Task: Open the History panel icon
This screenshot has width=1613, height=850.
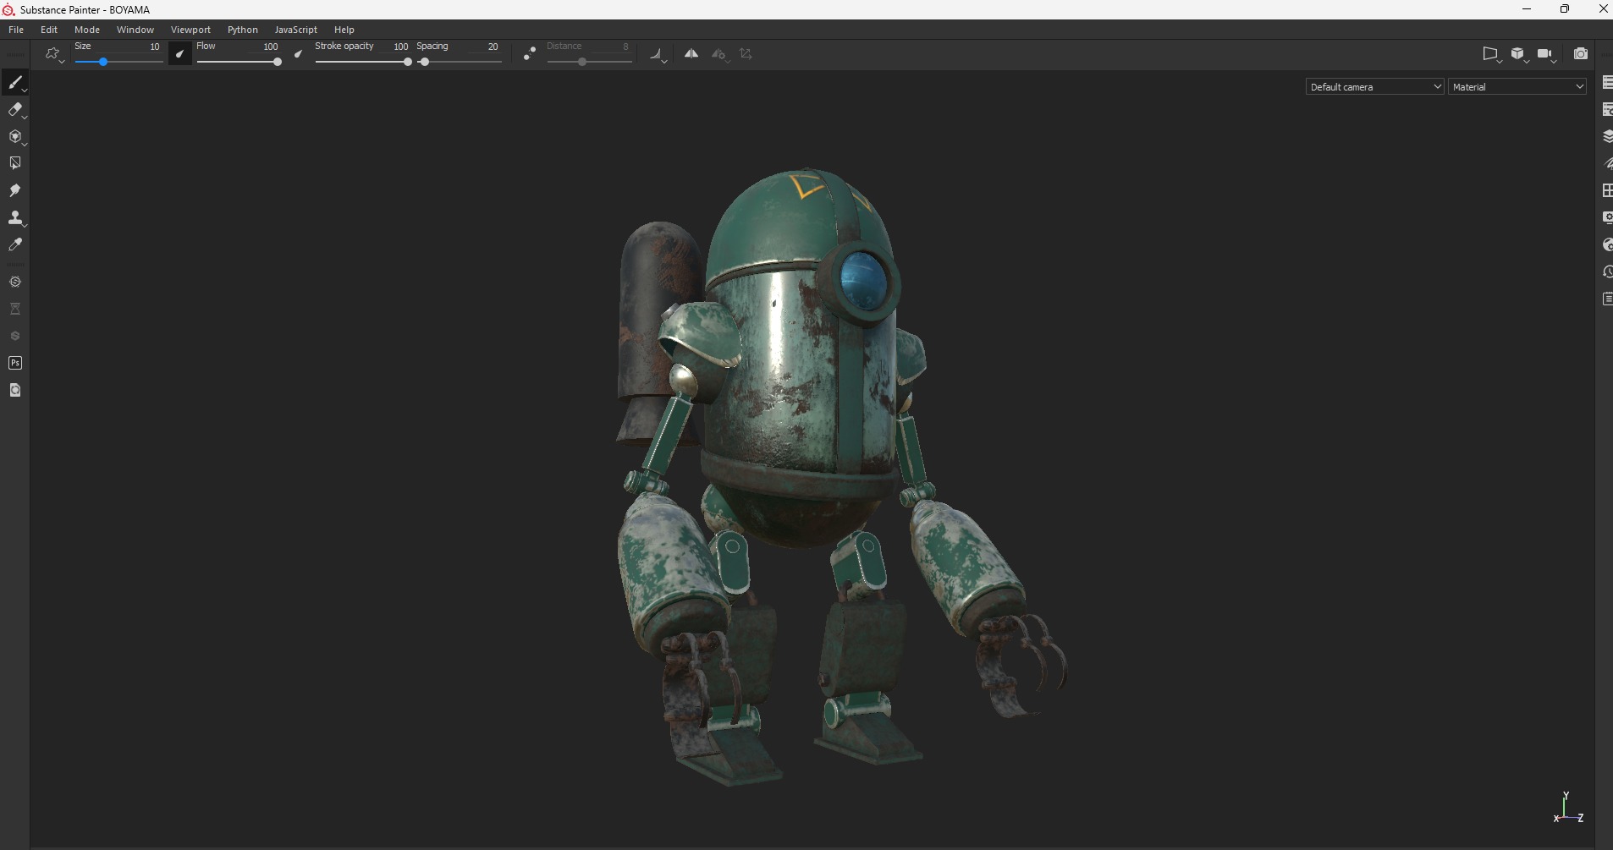Action: pyautogui.click(x=1606, y=271)
